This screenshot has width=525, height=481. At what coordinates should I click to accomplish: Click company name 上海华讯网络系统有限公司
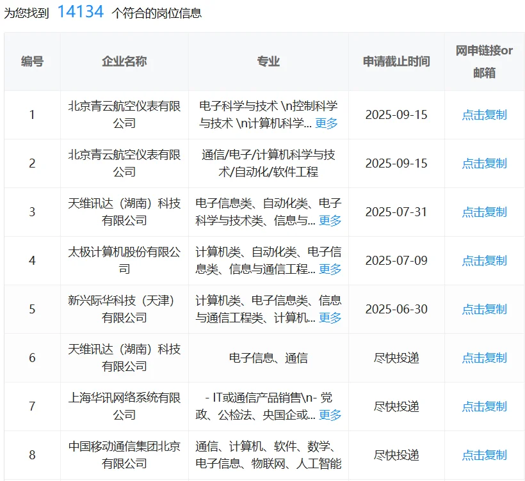click(x=124, y=406)
